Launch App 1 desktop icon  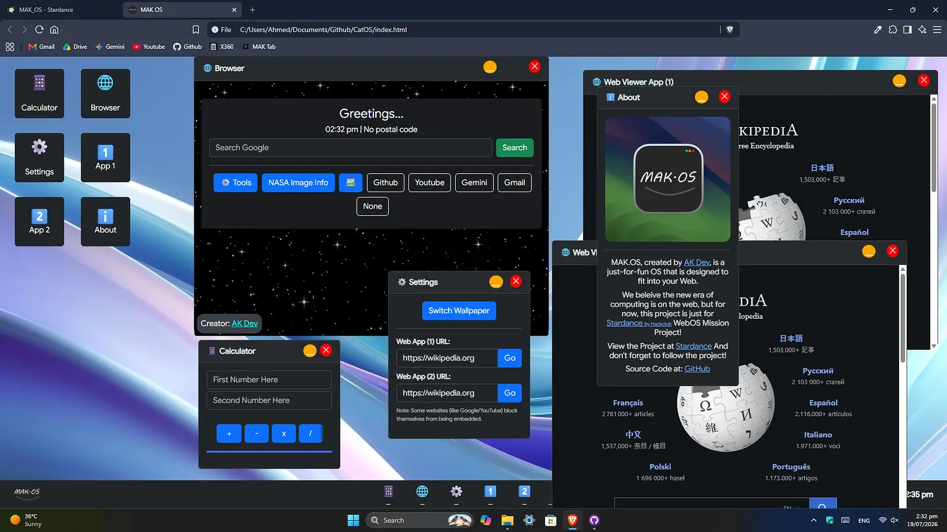click(x=105, y=157)
